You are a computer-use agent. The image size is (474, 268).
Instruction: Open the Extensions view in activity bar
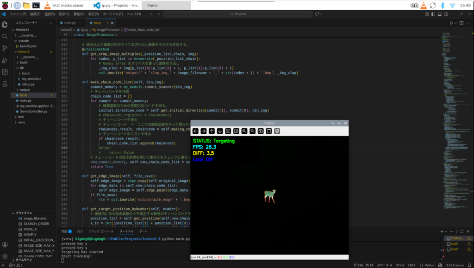tap(5, 72)
